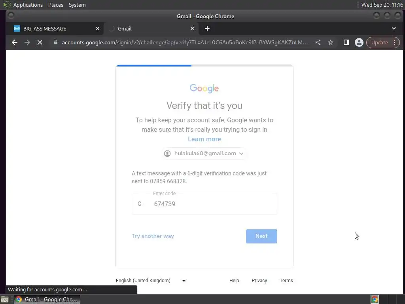Click the padlock site info icon
Image resolution: width=405 pixels, height=304 pixels.
55,42
